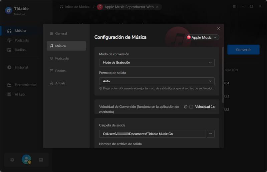This screenshot has height=172, width=267.
Task: Browse output folder with three-dots button
Action: [211, 134]
